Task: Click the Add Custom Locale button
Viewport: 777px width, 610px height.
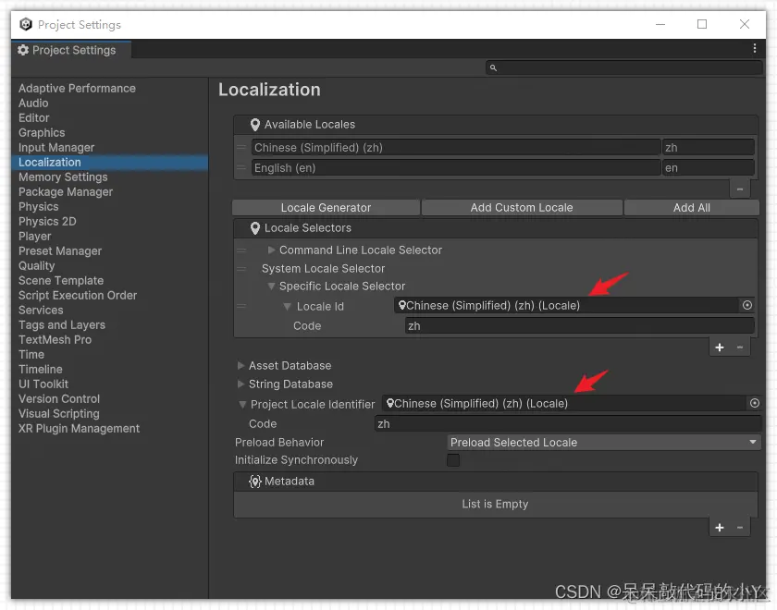Action: click(521, 207)
